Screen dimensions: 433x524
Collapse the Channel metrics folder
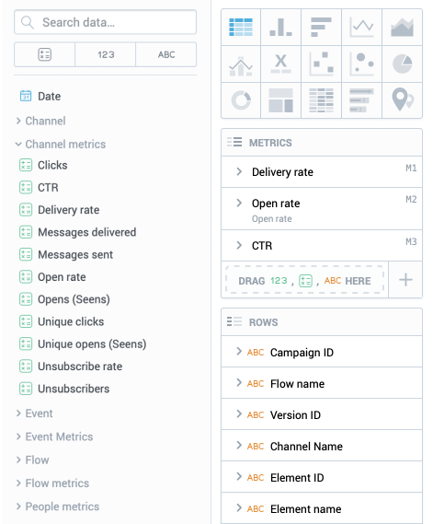point(61,145)
